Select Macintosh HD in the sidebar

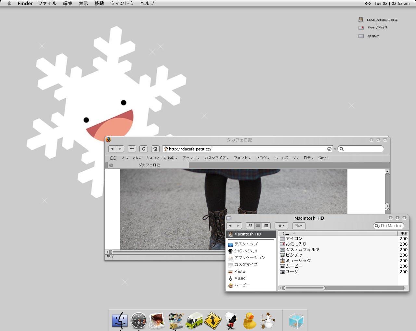pyautogui.click(x=251, y=234)
